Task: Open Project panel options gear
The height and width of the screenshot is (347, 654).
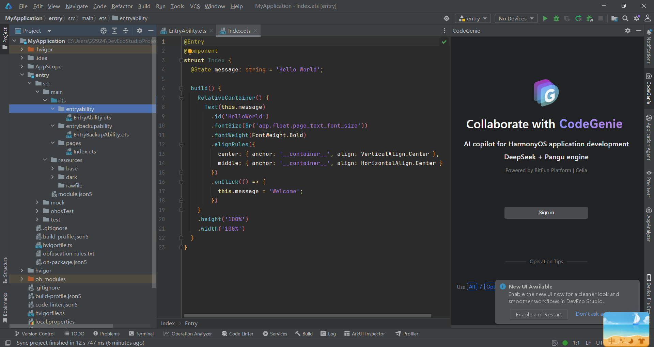Action: coord(140,31)
